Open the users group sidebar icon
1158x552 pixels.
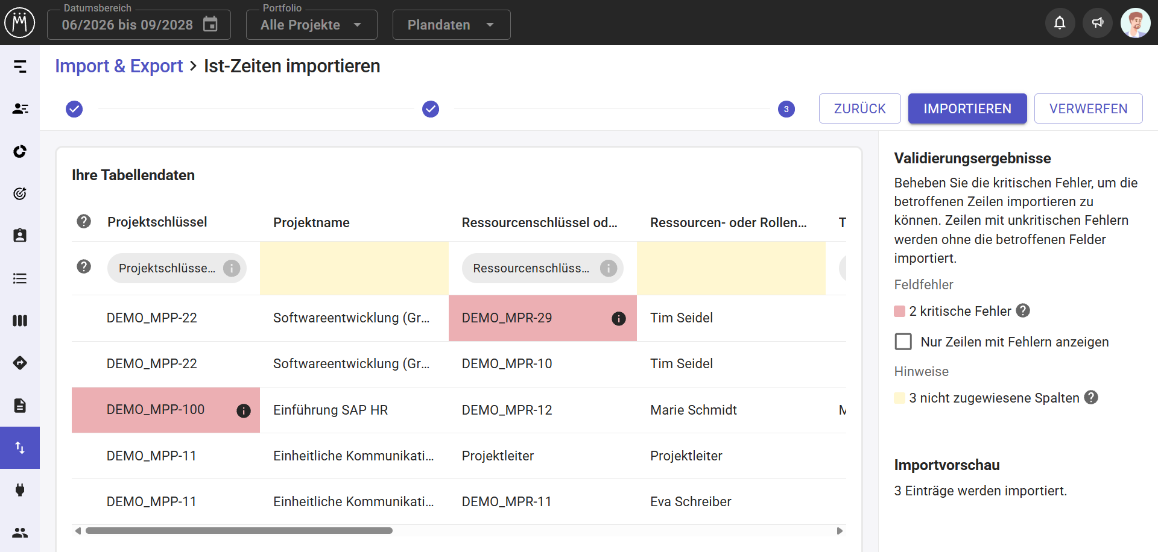tap(20, 533)
